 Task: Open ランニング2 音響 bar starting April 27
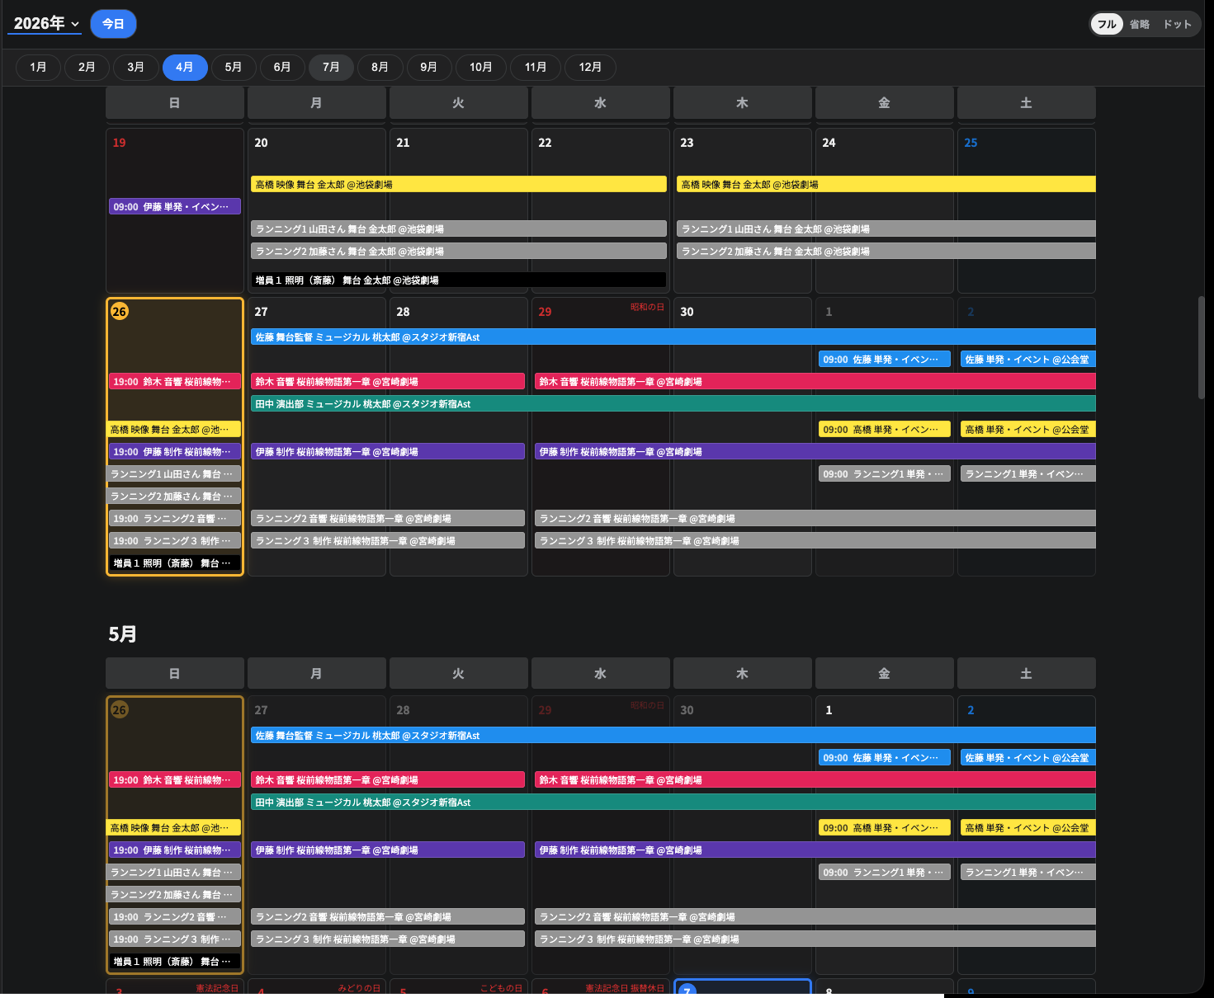(388, 518)
